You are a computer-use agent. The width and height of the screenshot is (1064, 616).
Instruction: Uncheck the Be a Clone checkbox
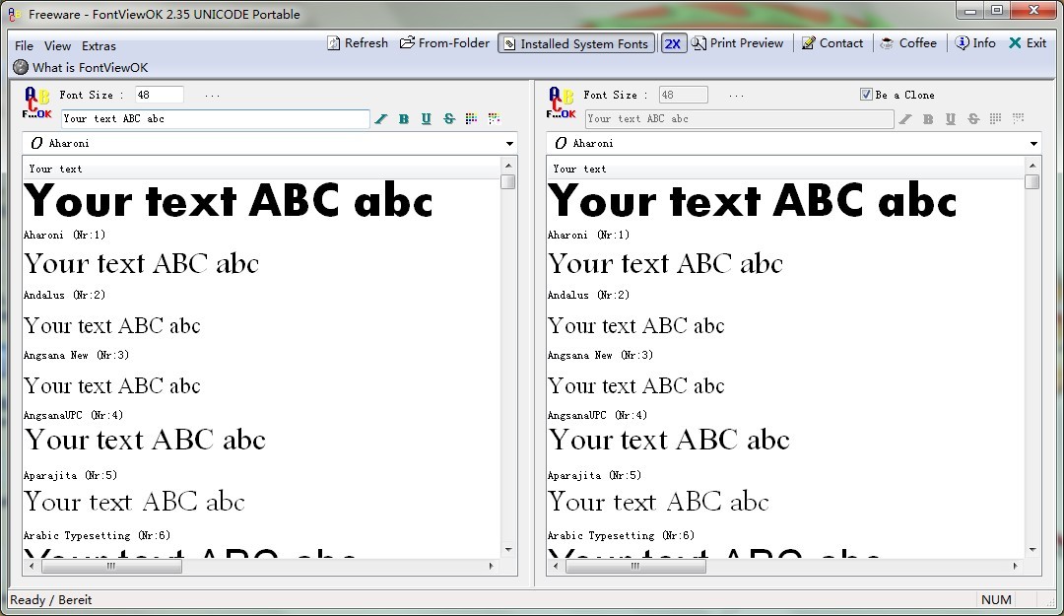866,95
